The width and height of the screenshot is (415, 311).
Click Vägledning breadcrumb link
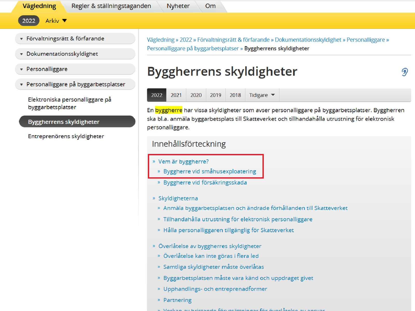[161, 40]
